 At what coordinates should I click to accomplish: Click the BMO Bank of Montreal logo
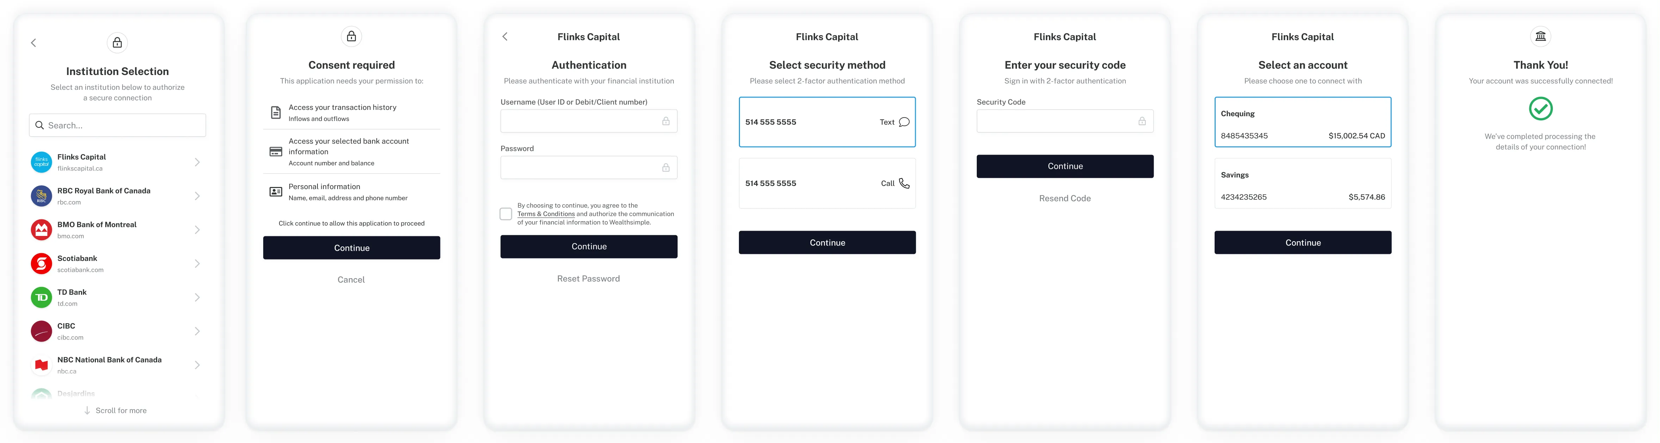[41, 229]
